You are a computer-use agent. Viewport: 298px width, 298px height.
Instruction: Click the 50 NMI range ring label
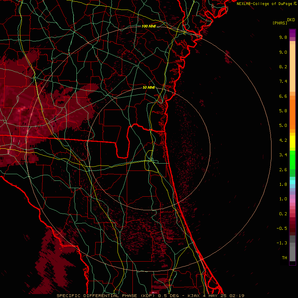[149, 88]
